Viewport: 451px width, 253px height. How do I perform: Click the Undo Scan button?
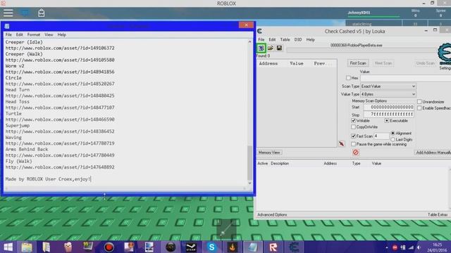click(425, 63)
